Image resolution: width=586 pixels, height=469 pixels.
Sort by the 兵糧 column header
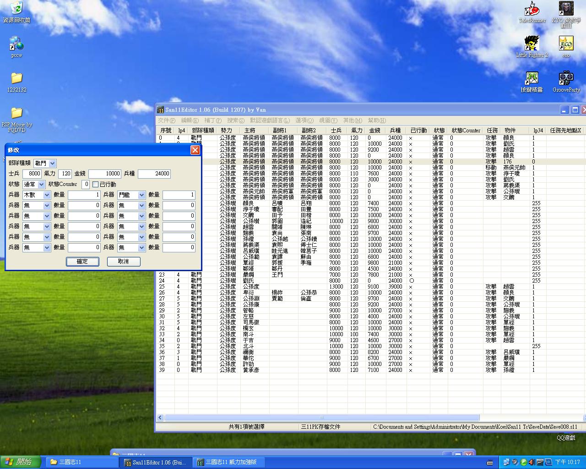[395, 131]
